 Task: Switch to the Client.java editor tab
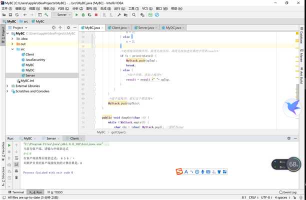(x=119, y=27)
